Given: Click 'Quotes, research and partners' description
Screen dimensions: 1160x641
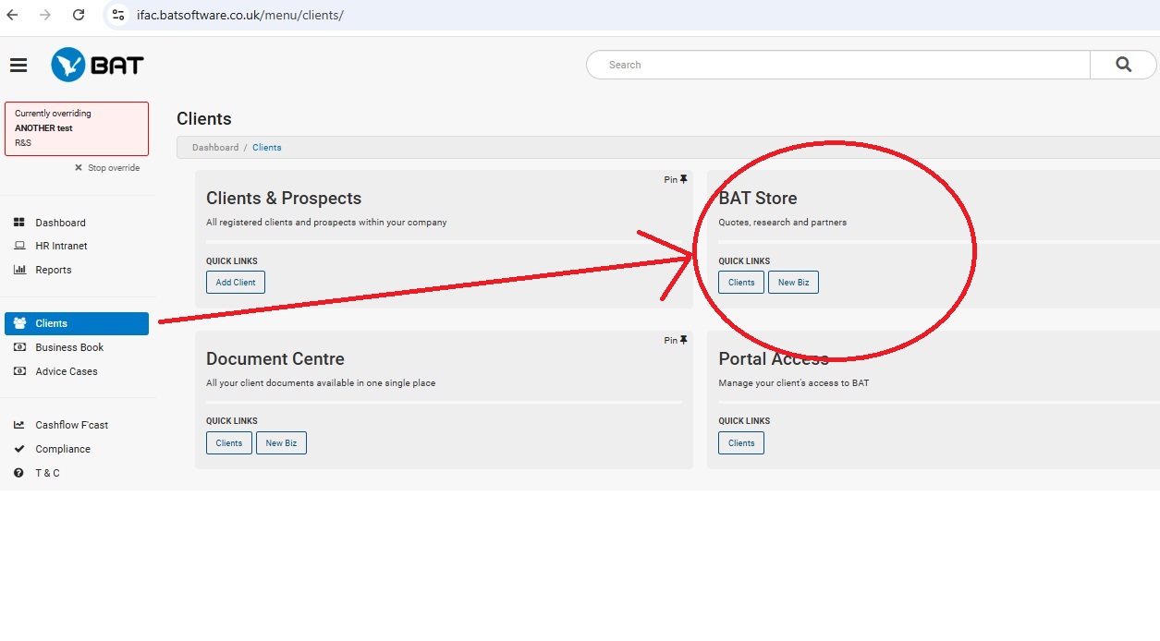Looking at the screenshot, I should pos(783,223).
